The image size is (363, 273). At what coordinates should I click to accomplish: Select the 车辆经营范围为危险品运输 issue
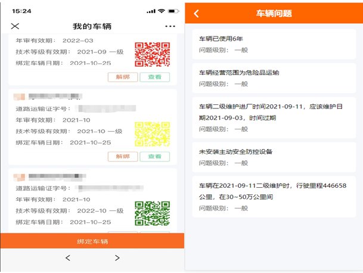point(274,77)
